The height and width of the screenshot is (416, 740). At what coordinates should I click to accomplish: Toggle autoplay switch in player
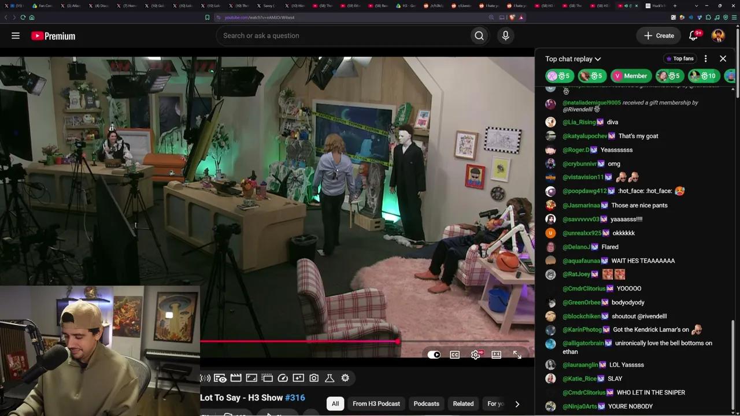434,355
